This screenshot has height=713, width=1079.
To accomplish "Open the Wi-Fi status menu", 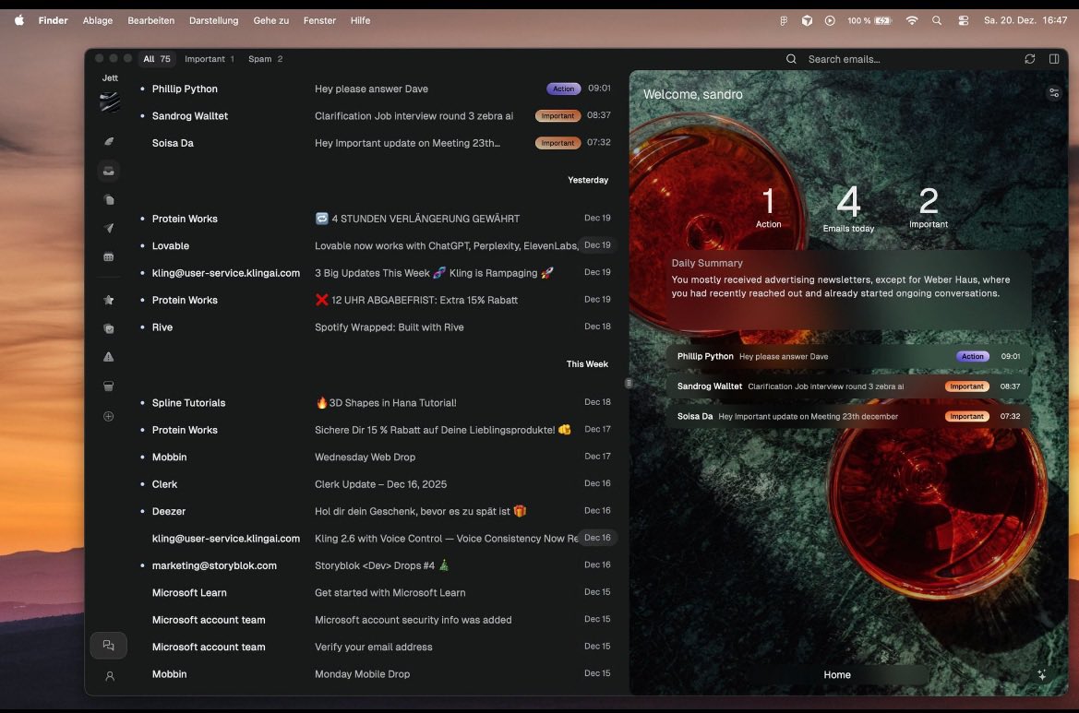I will [912, 20].
